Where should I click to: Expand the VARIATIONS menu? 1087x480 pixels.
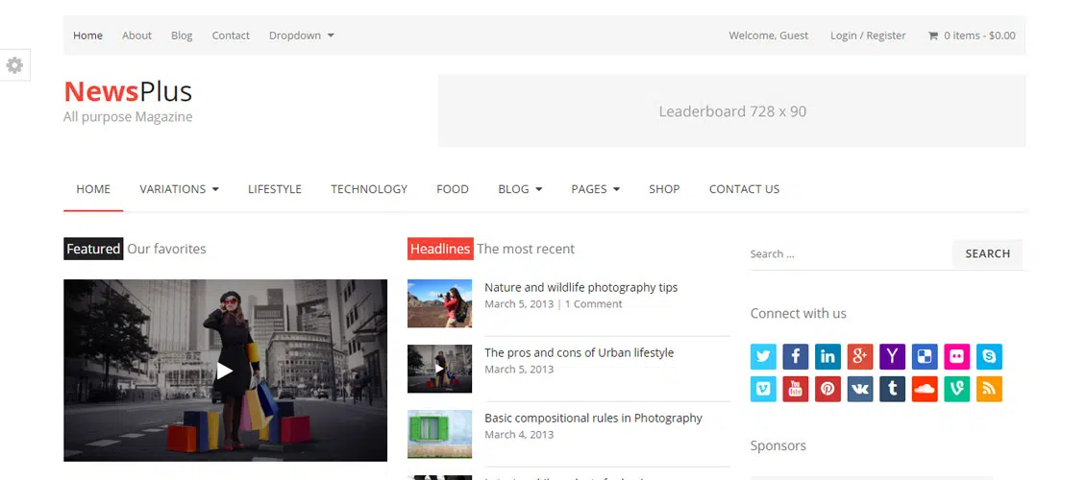coord(179,189)
